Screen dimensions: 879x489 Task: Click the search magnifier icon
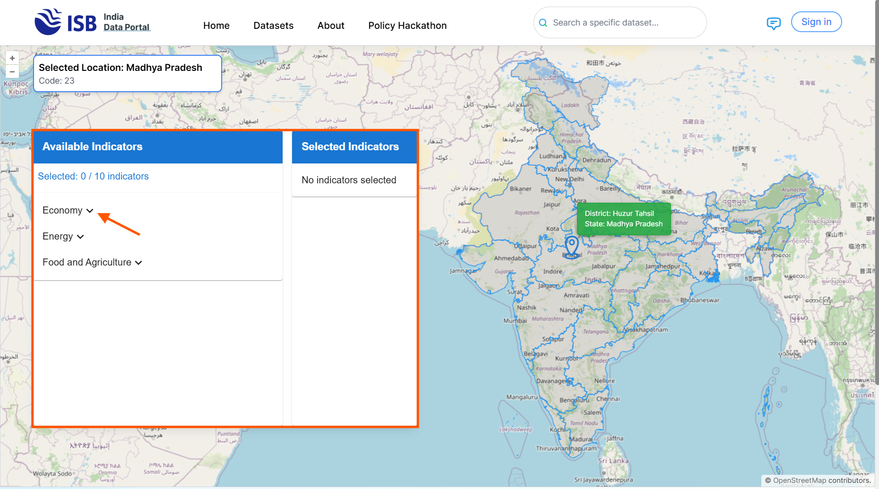(543, 23)
